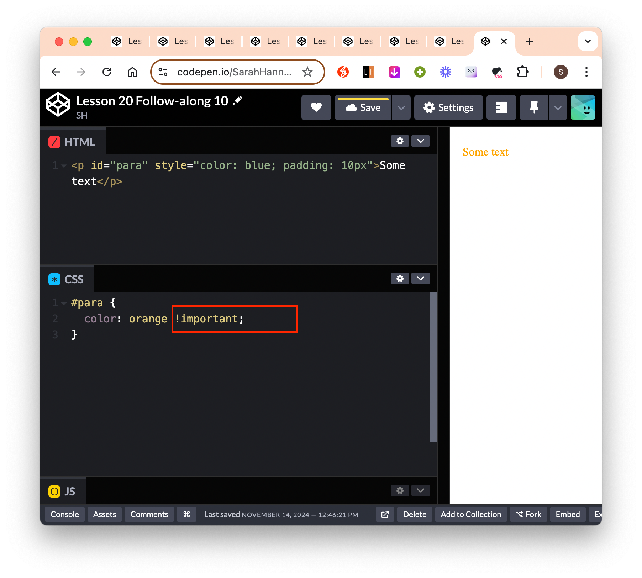Expand the Save options dropdown arrow
Image resolution: width=642 pixels, height=578 pixels.
click(401, 107)
